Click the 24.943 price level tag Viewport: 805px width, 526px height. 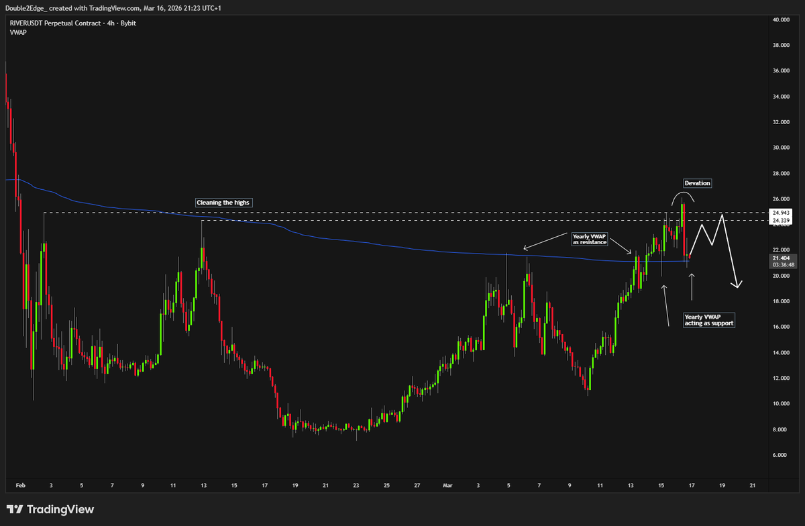(780, 213)
